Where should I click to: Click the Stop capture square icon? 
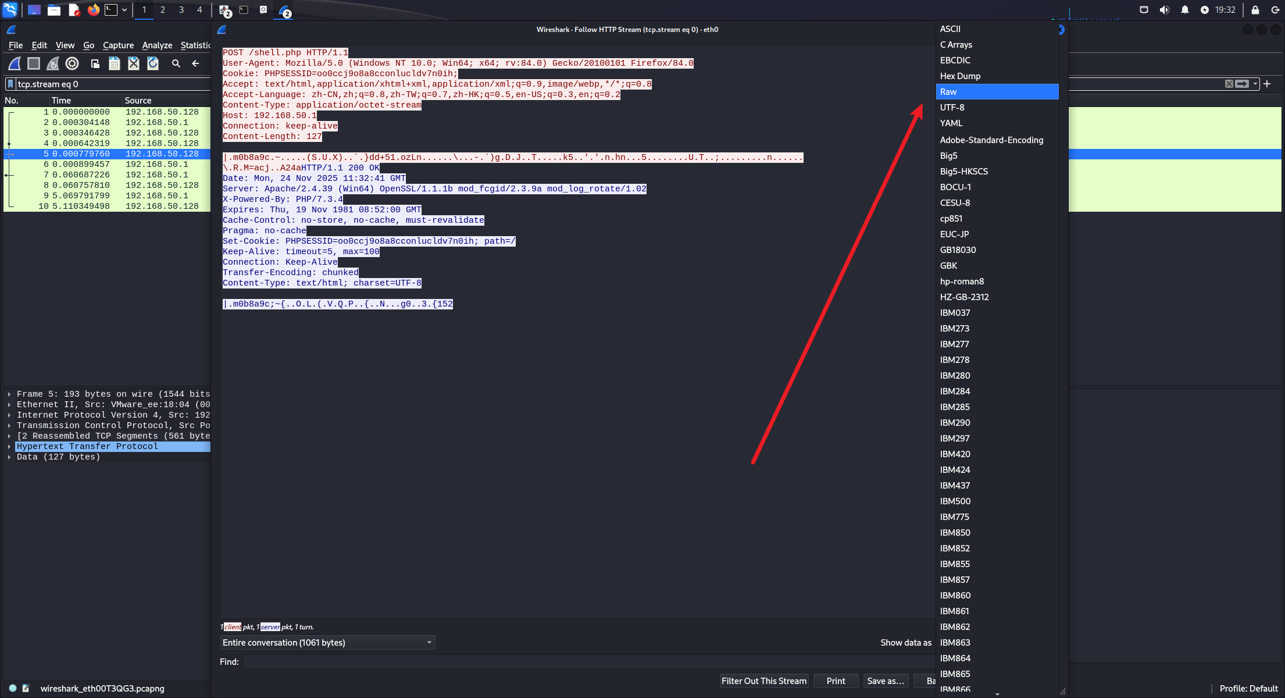pos(34,63)
